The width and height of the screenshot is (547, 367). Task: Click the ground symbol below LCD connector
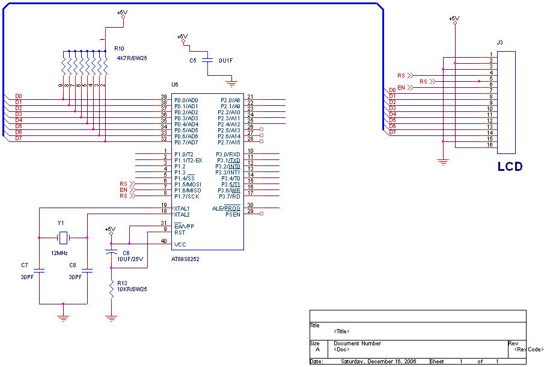(443, 162)
